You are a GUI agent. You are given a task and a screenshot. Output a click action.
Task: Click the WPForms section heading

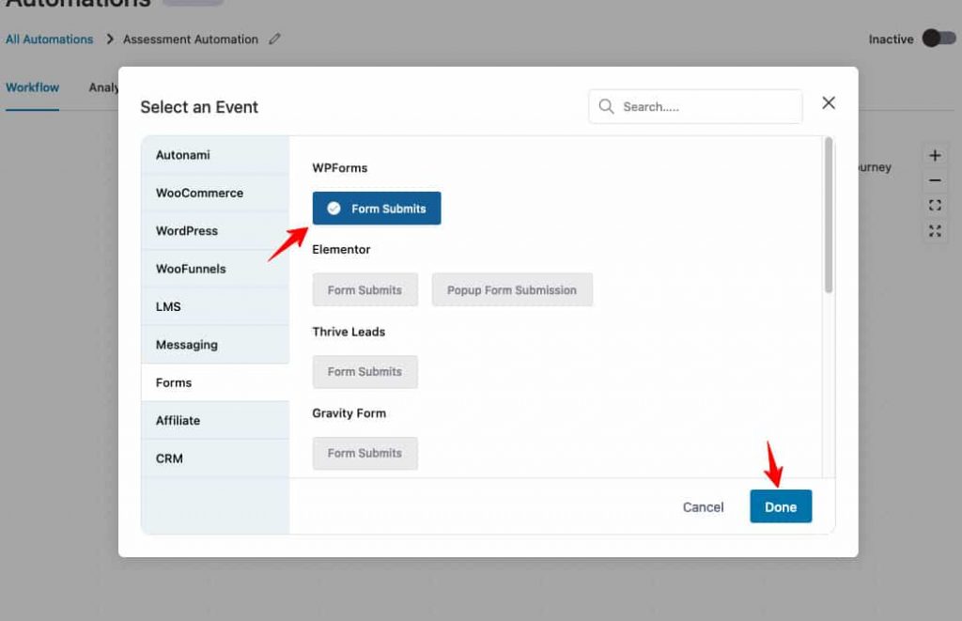point(339,167)
